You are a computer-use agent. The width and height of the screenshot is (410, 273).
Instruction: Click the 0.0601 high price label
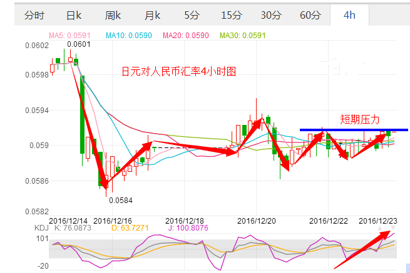tap(79, 44)
